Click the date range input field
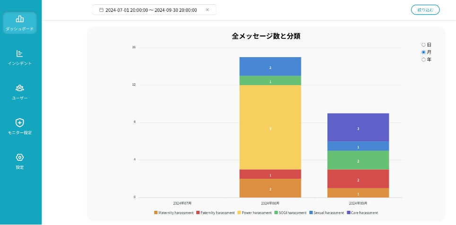This screenshot has height=225, width=456. coord(151,10)
